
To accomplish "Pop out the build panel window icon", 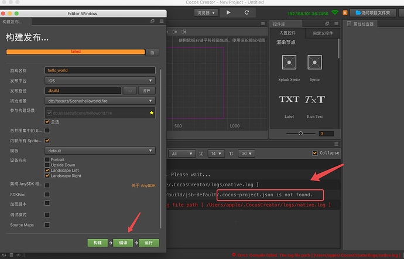I will coord(153,22).
